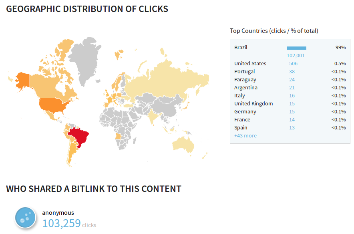Click the 103,259 clicks total
Screen dimensions: 354x234
point(62,223)
